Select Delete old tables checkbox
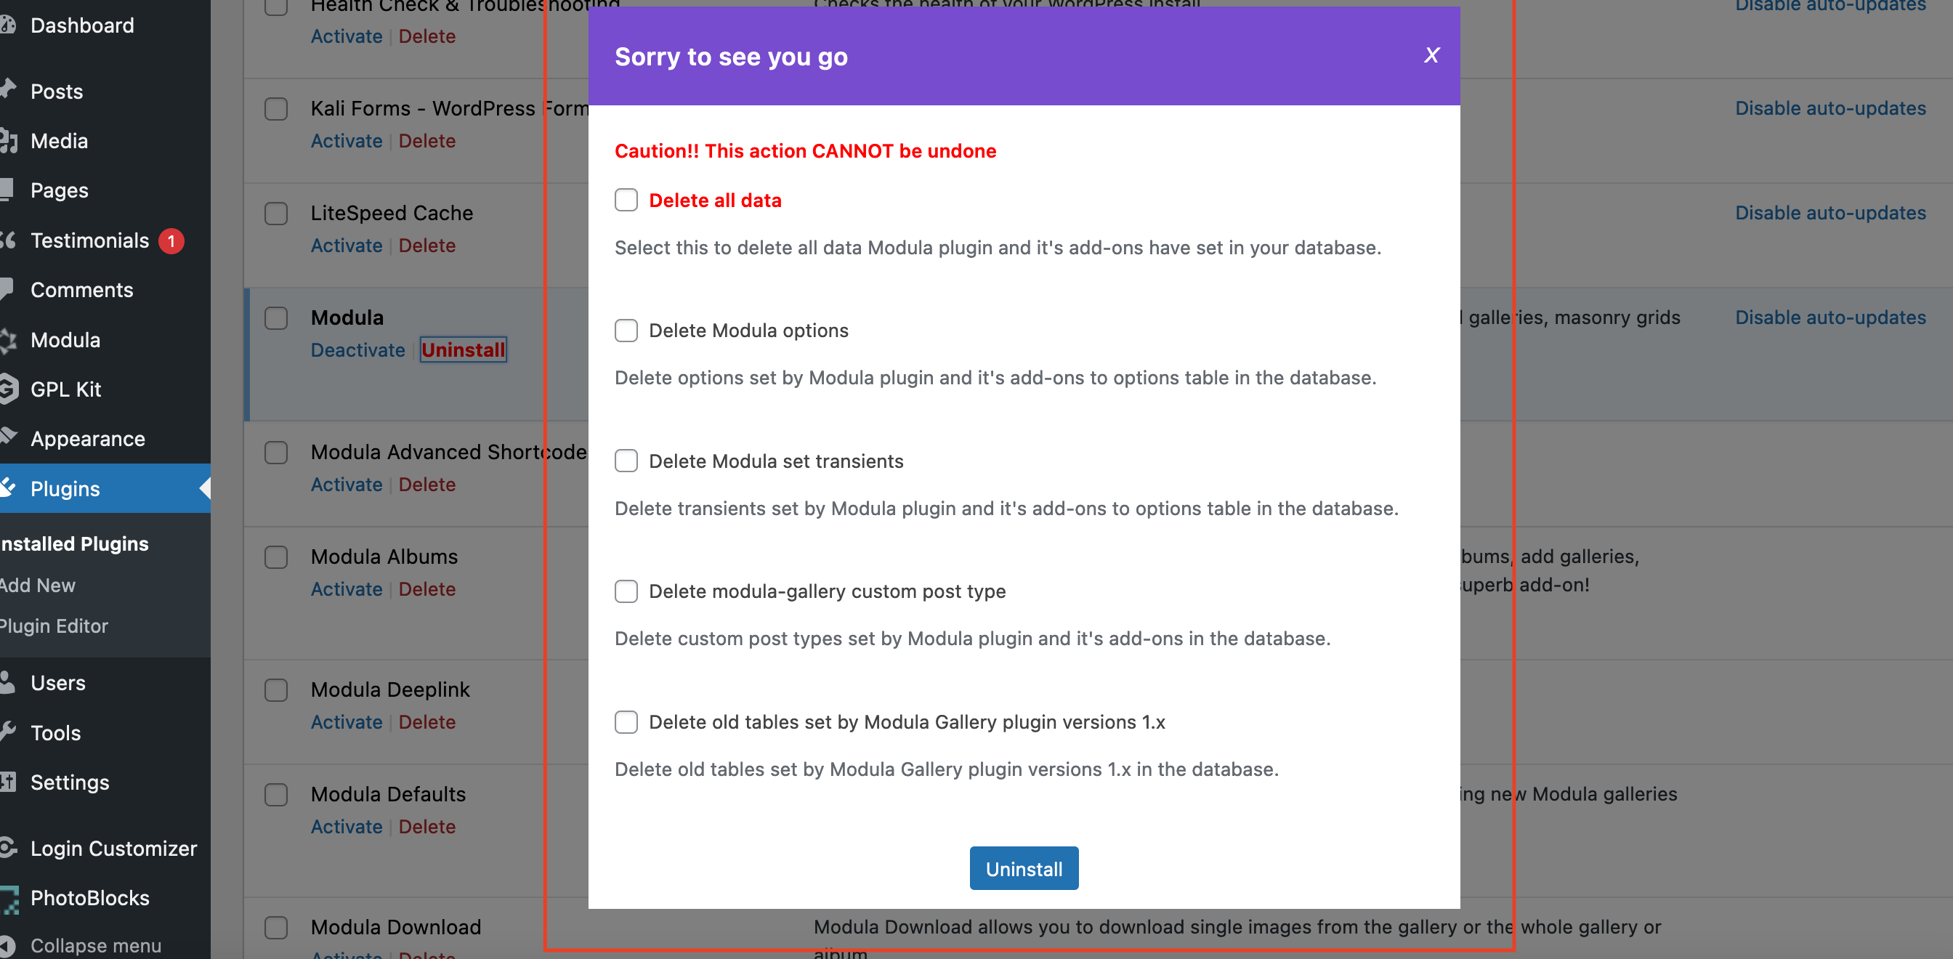The height and width of the screenshot is (959, 1953). click(626, 721)
